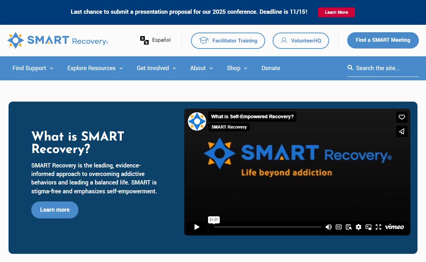Expand the Shop menu
The width and height of the screenshot is (426, 262).
(x=237, y=68)
